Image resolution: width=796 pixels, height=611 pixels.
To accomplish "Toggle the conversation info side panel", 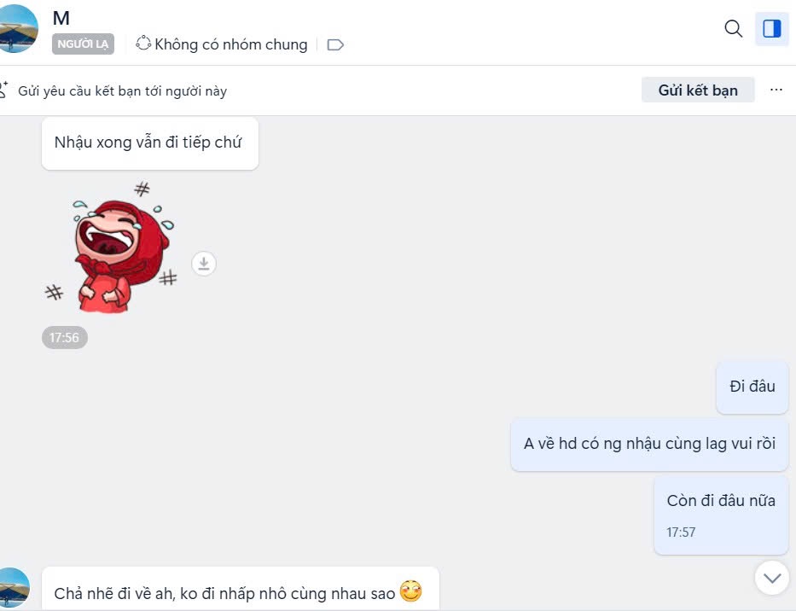I will (x=771, y=28).
